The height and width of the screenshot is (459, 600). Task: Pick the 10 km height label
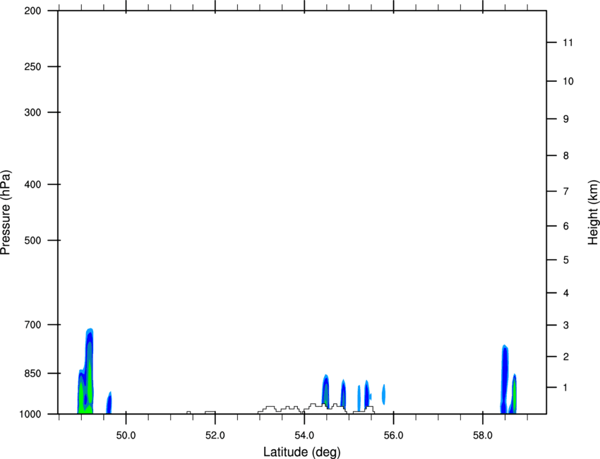coord(568,81)
